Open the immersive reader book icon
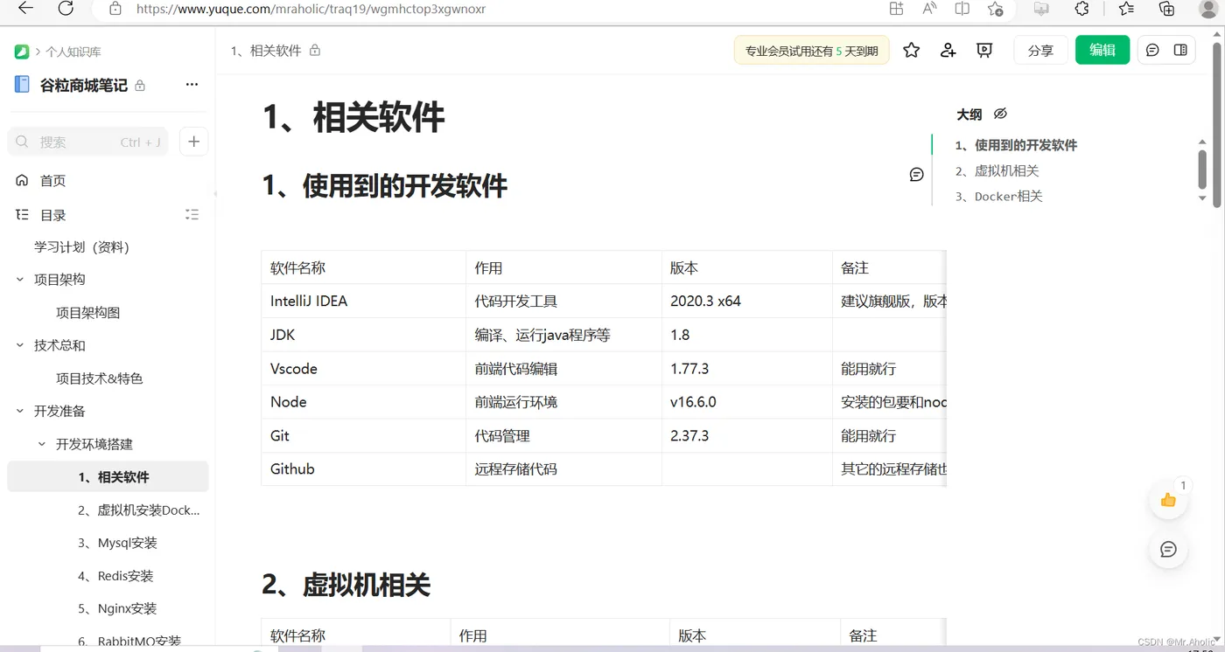 962,9
